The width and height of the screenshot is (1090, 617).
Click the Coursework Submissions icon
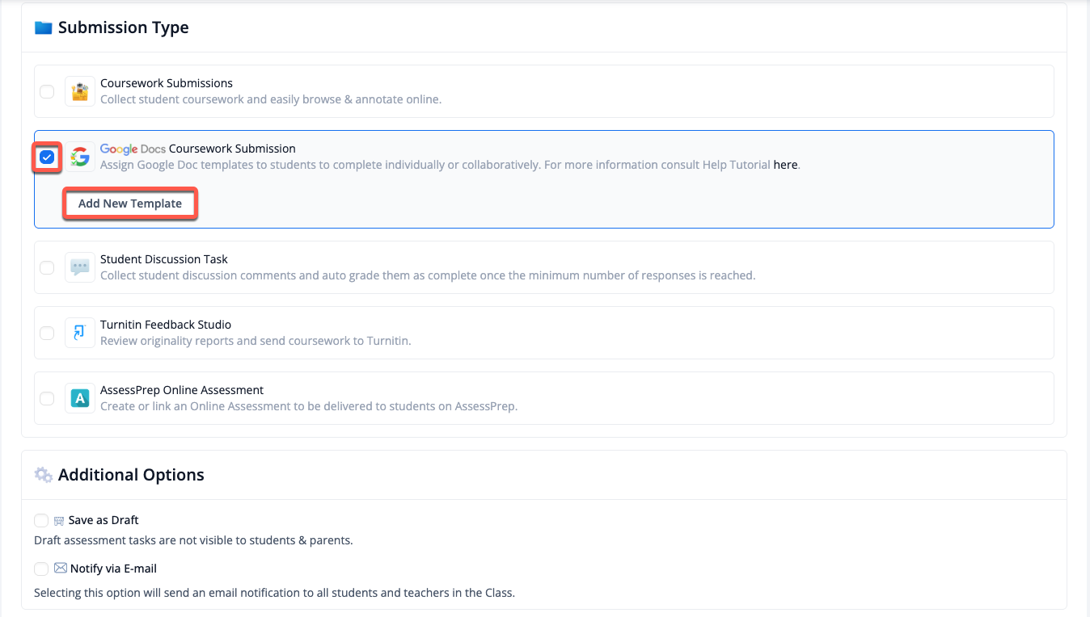tap(79, 91)
